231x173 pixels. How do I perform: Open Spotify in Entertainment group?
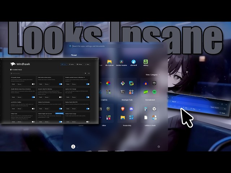(154, 92)
